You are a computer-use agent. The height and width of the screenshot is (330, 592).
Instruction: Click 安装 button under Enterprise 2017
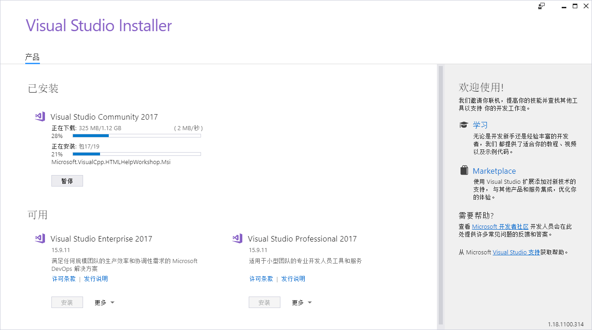tap(67, 302)
